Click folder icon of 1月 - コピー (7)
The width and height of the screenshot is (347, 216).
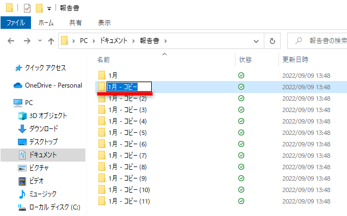[102, 156]
